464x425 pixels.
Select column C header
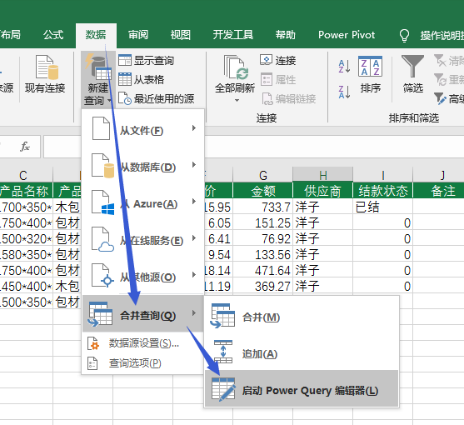tap(23, 175)
